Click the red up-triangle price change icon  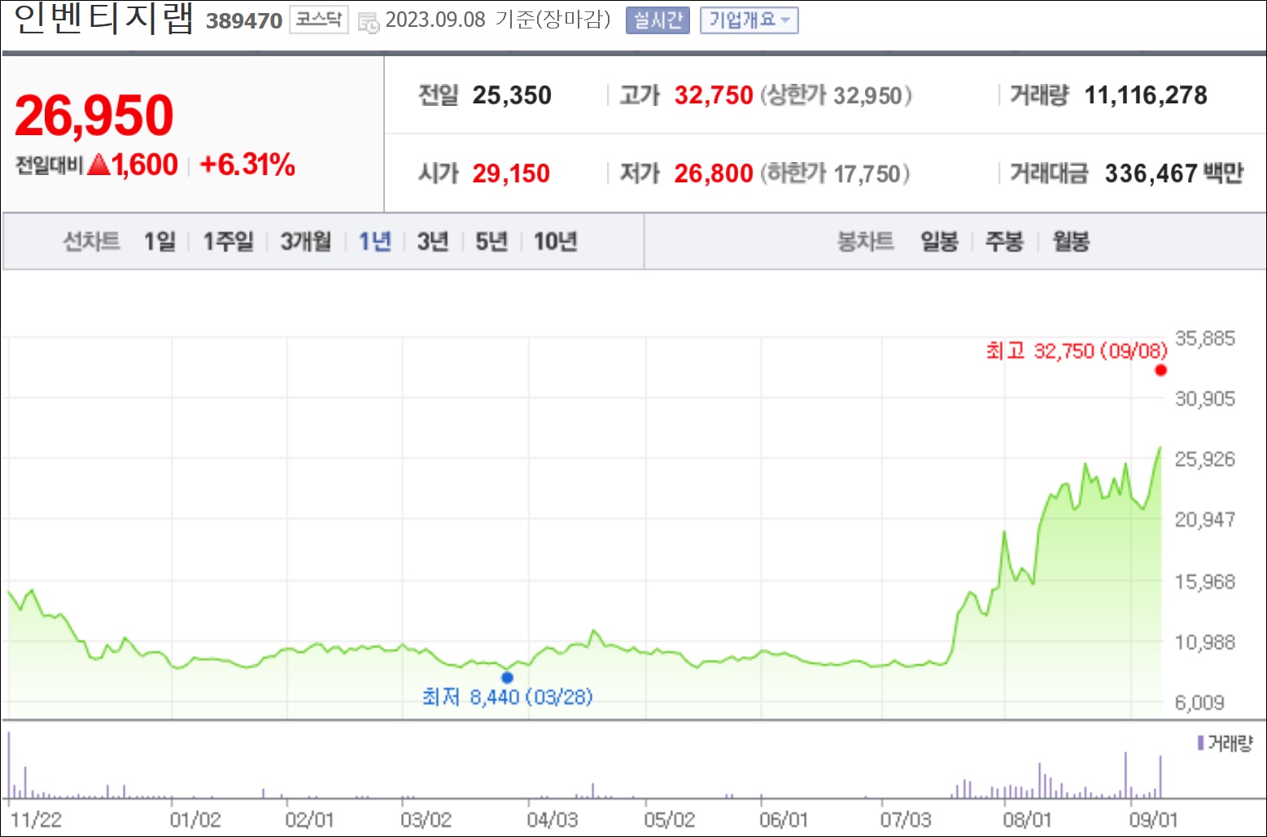click(x=98, y=165)
